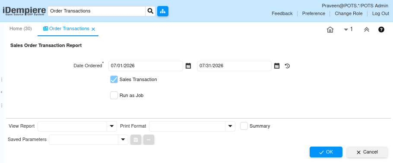Image resolution: width=393 pixels, height=163 pixels.
Task: Go to home via house icon
Action: (x=330, y=30)
